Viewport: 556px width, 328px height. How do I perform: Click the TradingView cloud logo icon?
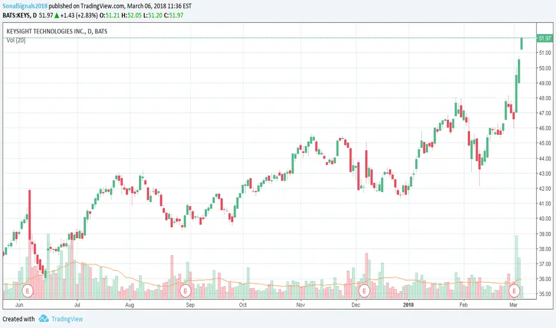pyautogui.click(x=44, y=318)
